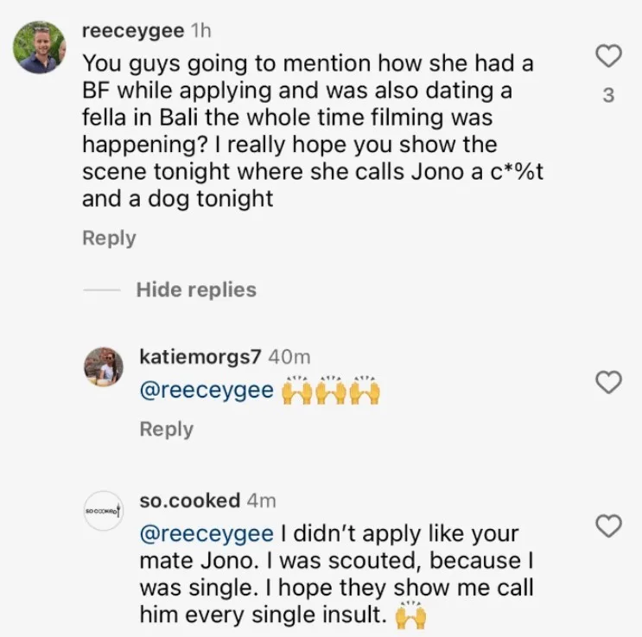The image size is (642, 637).
Task: Select the raised hands emojis in katiemorgs7's reply
Action: click(x=333, y=391)
